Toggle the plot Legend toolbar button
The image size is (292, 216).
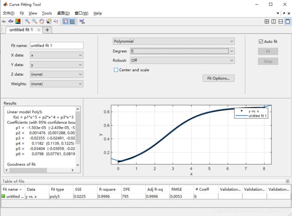(x=66, y=22)
